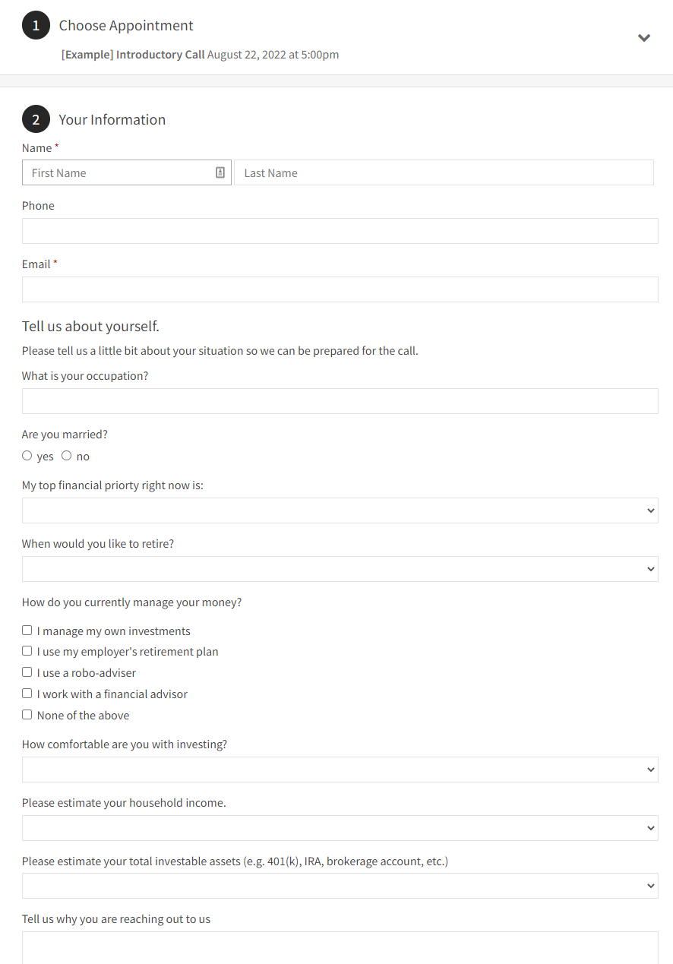Enable 'I work with a financial advisor'
This screenshot has height=964, width=673.
coord(27,694)
